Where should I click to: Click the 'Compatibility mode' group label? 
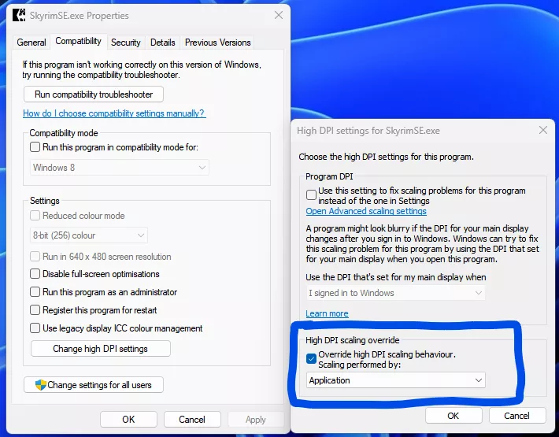(64, 133)
